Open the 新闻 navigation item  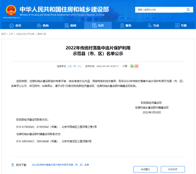pos(70,26)
